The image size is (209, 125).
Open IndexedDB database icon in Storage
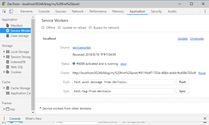8,62
